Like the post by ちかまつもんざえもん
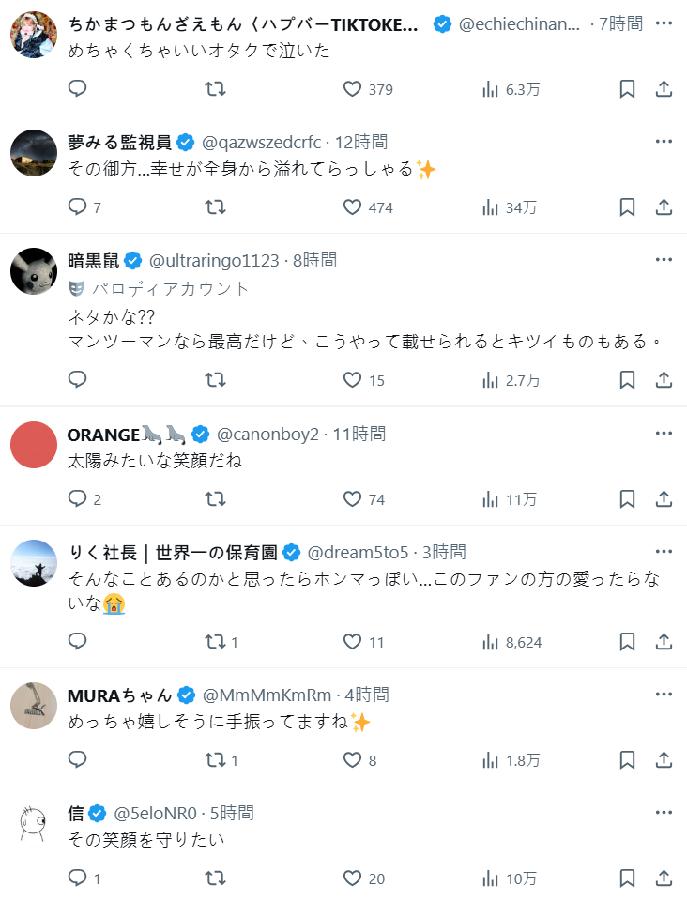Screen dimensions: 687x901 coord(352,89)
